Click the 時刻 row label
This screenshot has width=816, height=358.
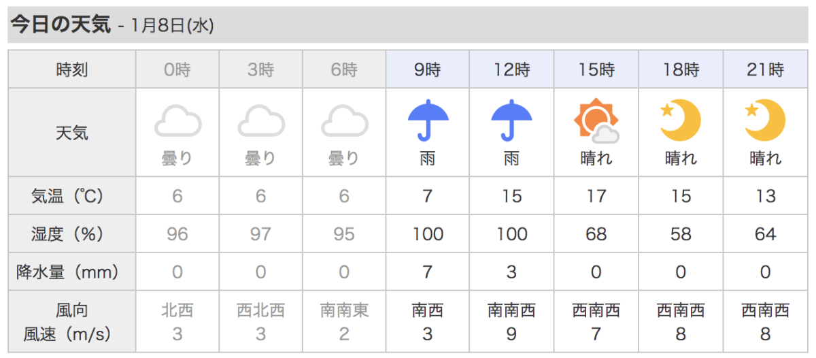point(71,69)
